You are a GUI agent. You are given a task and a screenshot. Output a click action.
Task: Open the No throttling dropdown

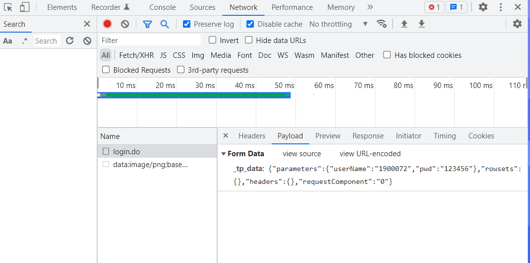tap(338, 24)
